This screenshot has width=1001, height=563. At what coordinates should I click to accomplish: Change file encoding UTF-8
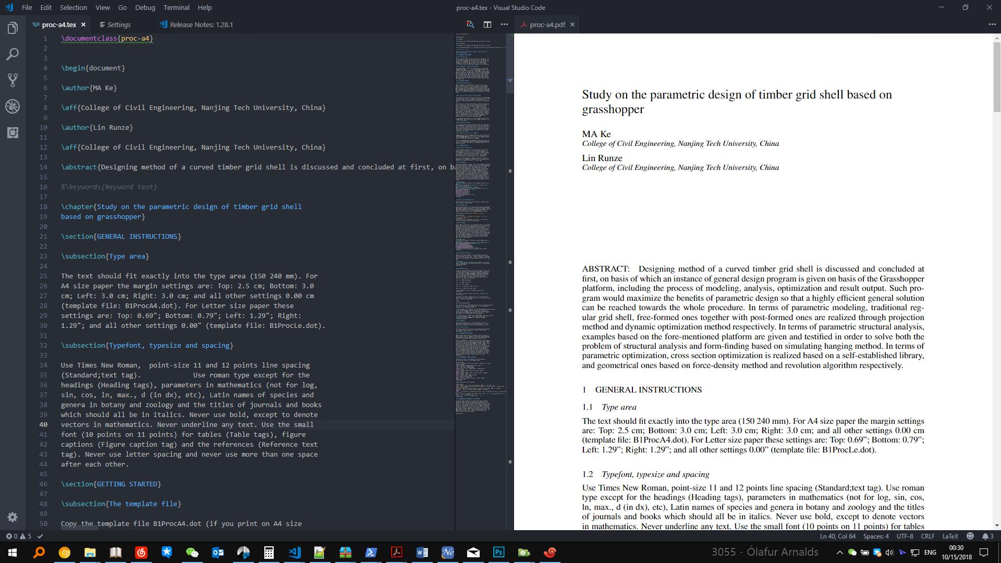click(x=905, y=536)
